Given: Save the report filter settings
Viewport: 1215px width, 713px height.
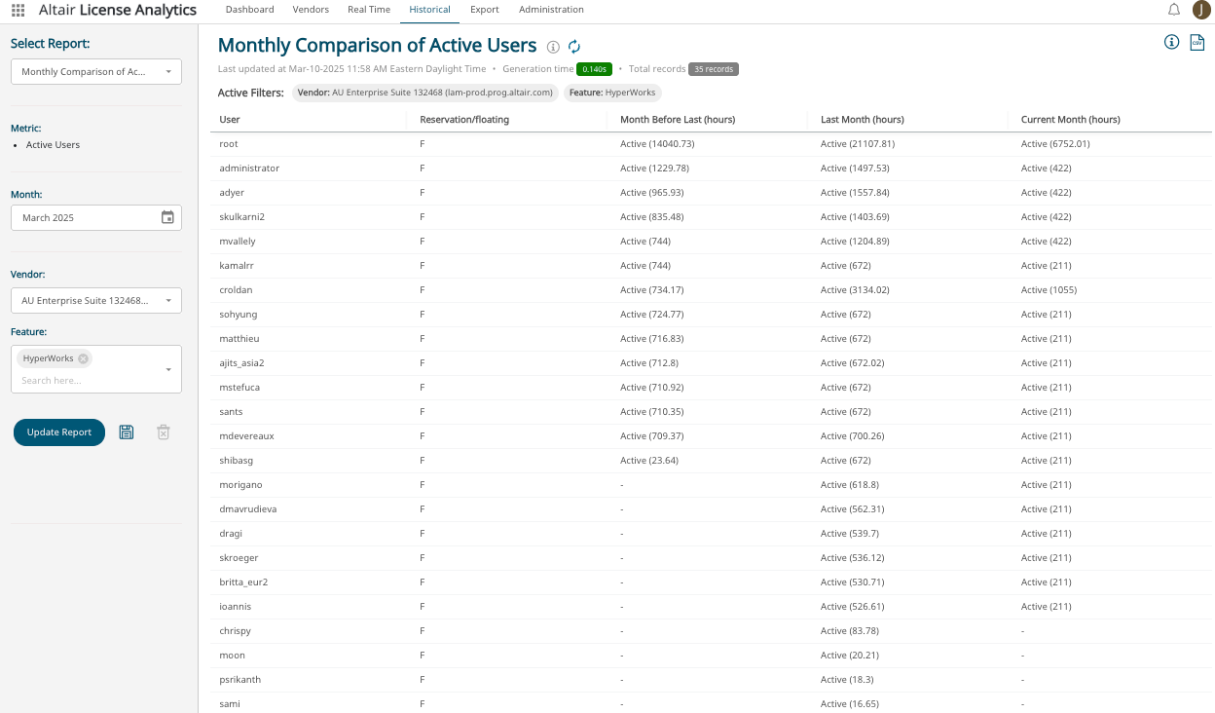Looking at the screenshot, I should (x=127, y=432).
